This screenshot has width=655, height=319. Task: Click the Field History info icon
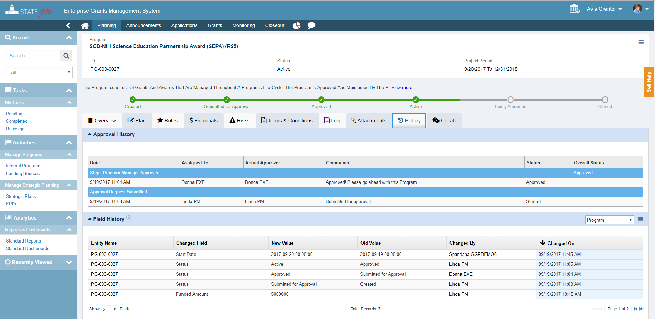click(129, 218)
